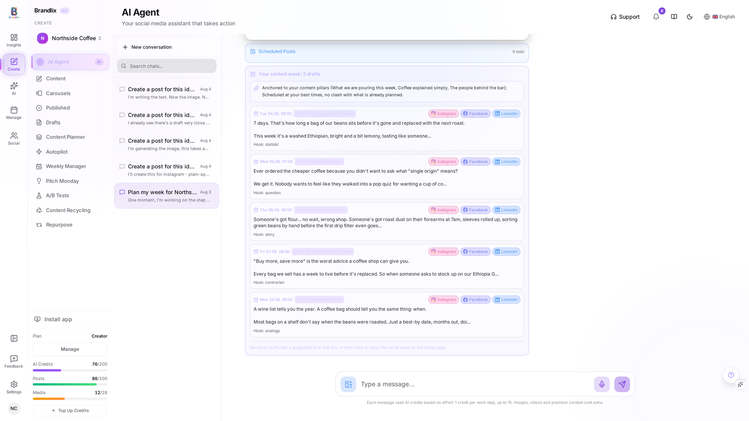Toggle dark mode moon icon
Viewport: 749px width, 421px height.
click(x=690, y=17)
